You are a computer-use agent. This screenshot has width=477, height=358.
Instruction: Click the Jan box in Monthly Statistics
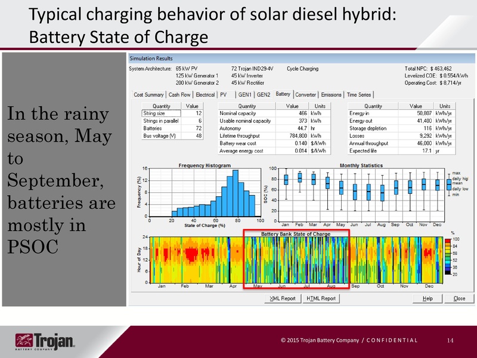pos(286,180)
